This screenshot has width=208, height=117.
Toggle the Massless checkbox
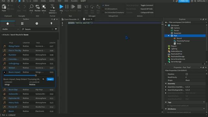click(x=187, y=74)
